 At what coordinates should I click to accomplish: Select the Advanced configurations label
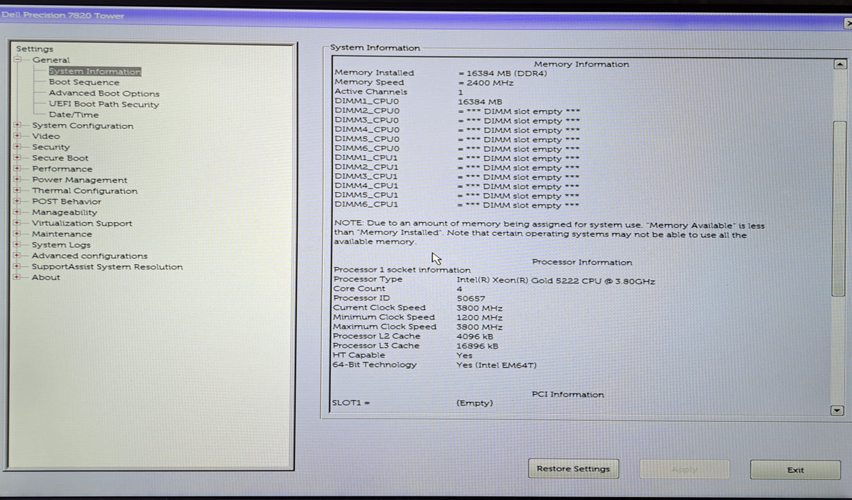(90, 256)
